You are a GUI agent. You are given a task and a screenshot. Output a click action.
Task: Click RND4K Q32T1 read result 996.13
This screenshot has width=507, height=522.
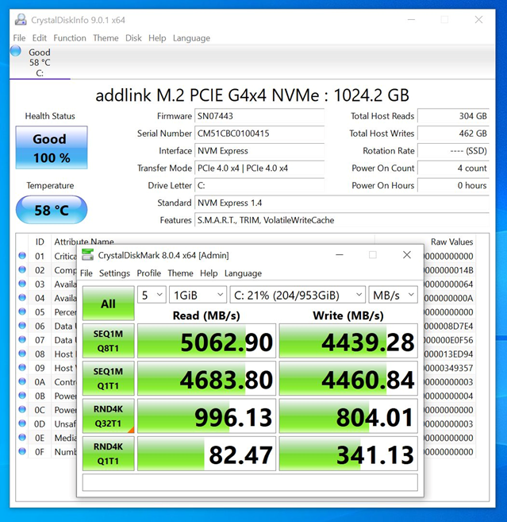[x=206, y=416]
